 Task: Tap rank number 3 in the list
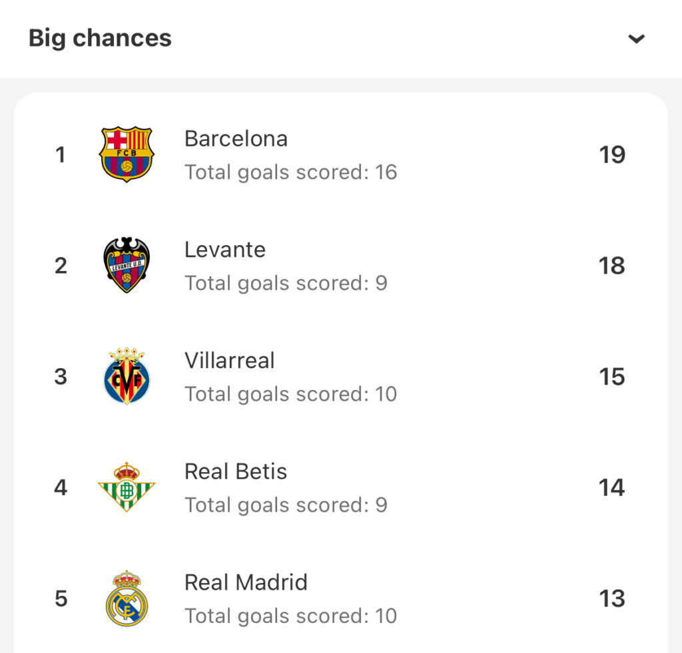61,377
